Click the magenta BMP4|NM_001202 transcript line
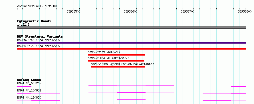 pos(131,86)
